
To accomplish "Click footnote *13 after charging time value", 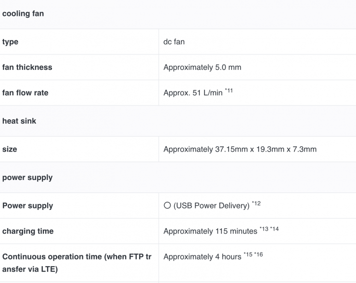I will coord(264,229).
